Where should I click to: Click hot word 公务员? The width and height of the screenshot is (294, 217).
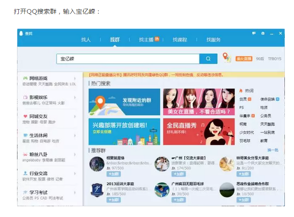(266, 116)
